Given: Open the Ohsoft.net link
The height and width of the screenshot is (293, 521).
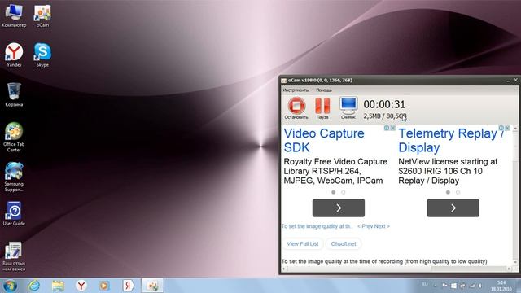Looking at the screenshot, I should pyautogui.click(x=344, y=244).
